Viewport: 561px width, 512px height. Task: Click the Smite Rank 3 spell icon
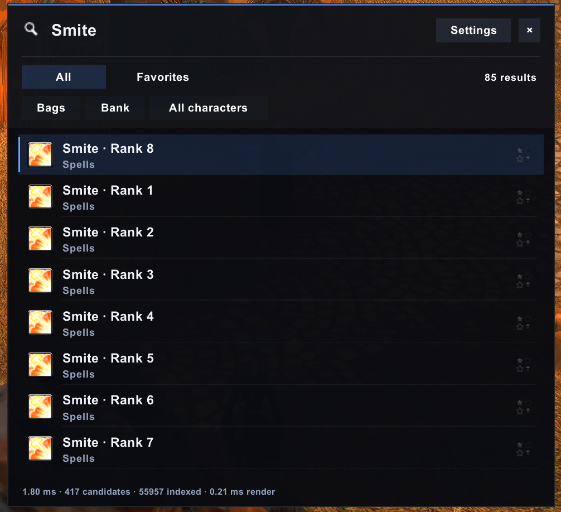tap(40, 281)
